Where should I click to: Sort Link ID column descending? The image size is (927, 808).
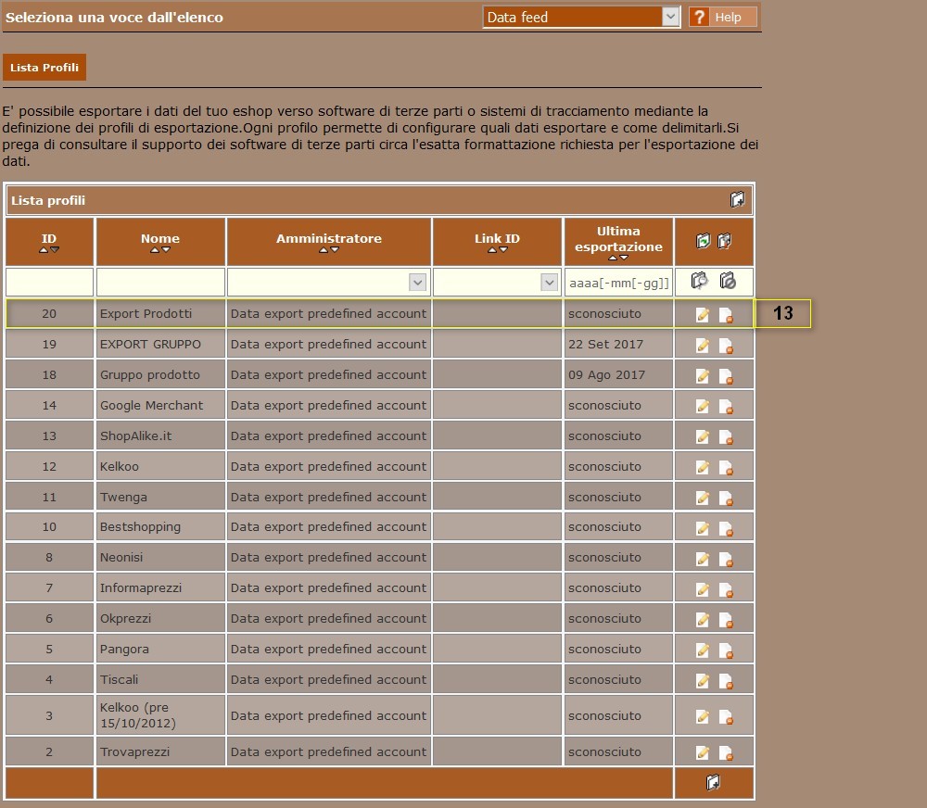pyautogui.click(x=503, y=250)
